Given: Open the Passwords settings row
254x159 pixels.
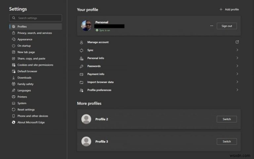Looking at the screenshot, I should [159, 66].
